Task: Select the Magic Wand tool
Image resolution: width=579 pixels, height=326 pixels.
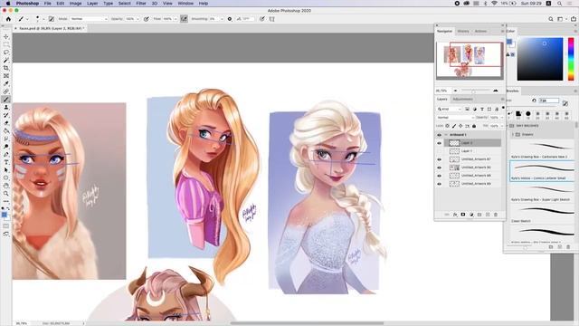Action: tap(6, 60)
